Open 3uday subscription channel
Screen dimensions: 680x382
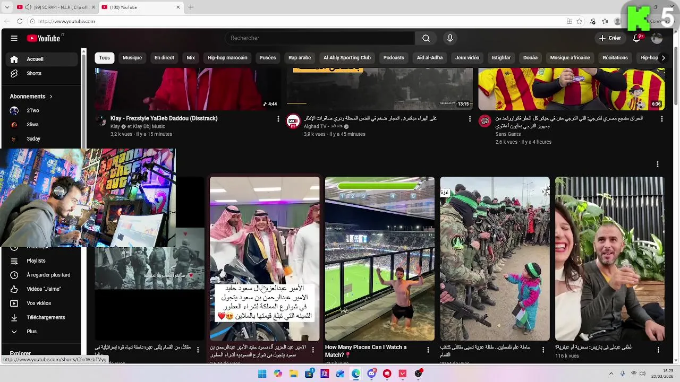(x=42, y=138)
